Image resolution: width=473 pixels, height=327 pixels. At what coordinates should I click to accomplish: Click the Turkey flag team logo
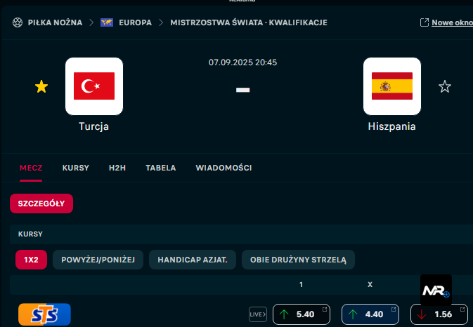pos(94,86)
